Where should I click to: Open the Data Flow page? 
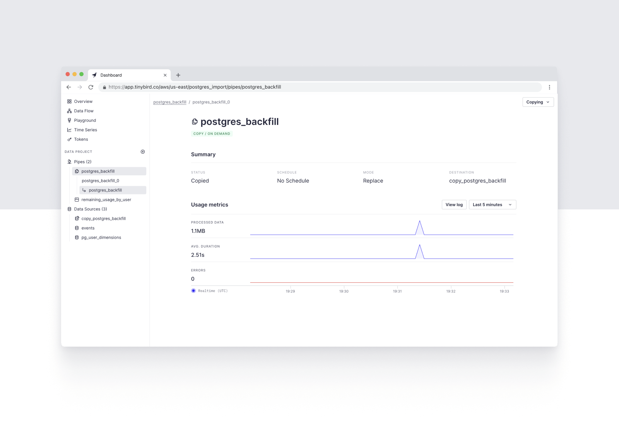pos(84,111)
